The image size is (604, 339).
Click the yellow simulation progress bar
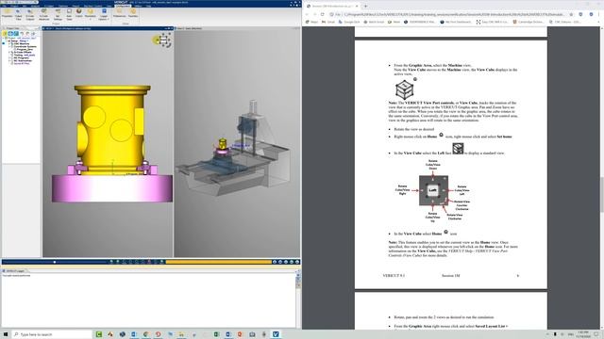[x=218, y=262]
